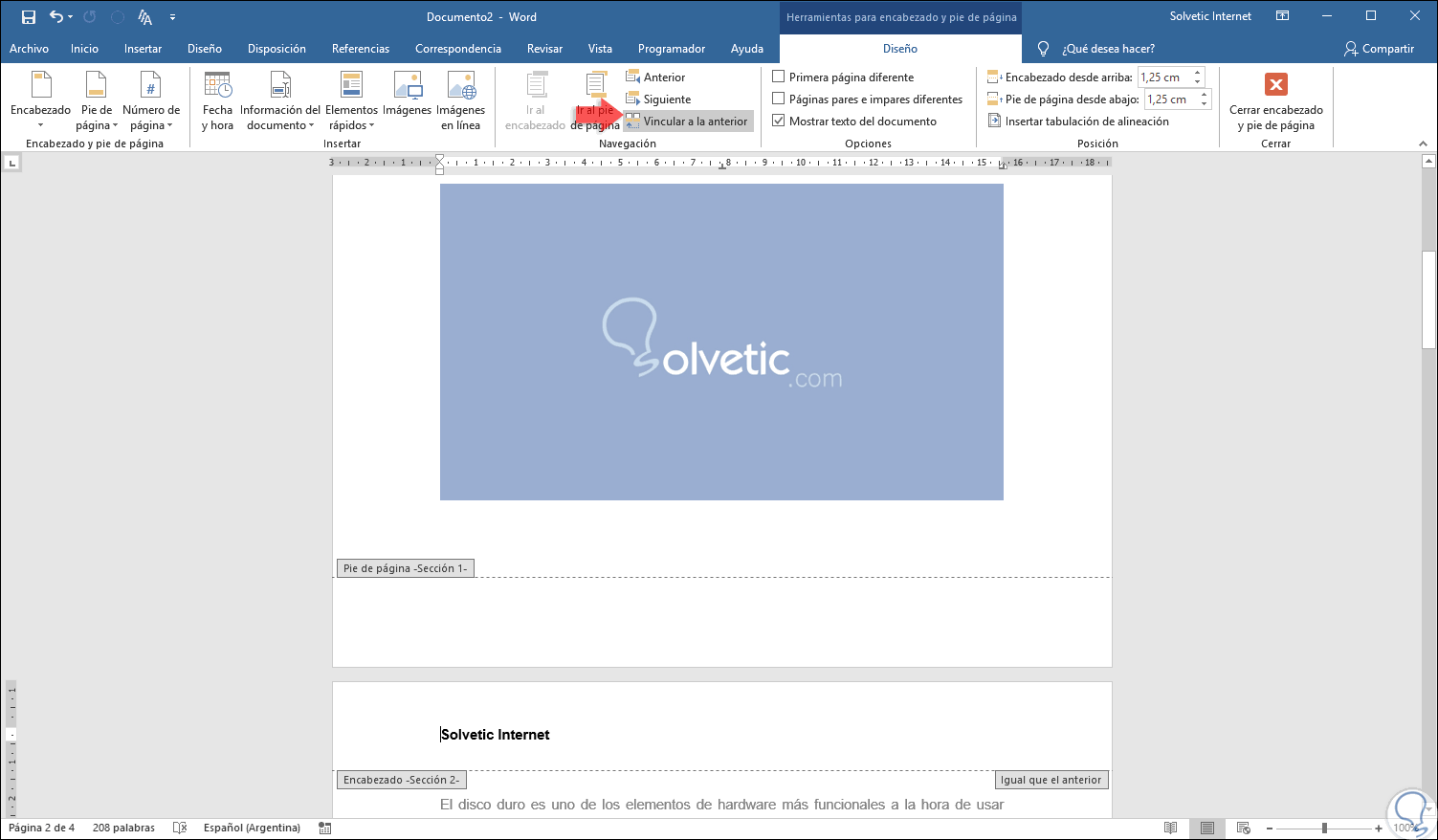Jump to the Siguiente header section
The image size is (1438, 840).
pyautogui.click(x=658, y=99)
